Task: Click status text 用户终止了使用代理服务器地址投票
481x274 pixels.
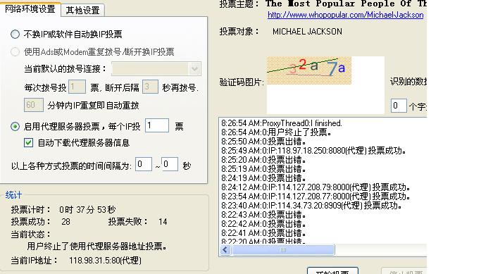Action: click(x=97, y=246)
